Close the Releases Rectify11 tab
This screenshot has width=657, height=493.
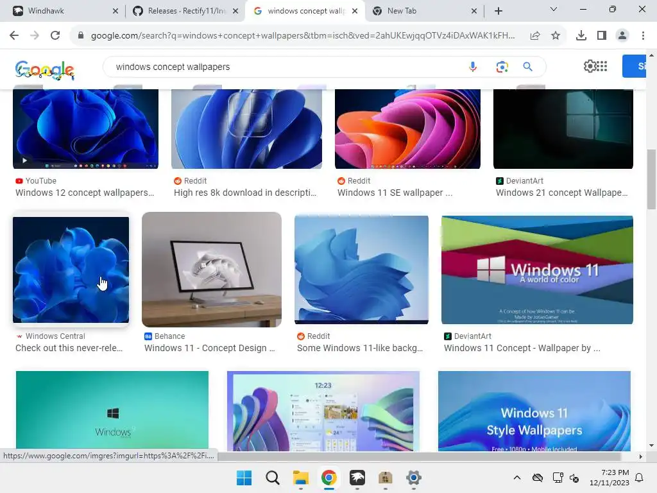(235, 12)
